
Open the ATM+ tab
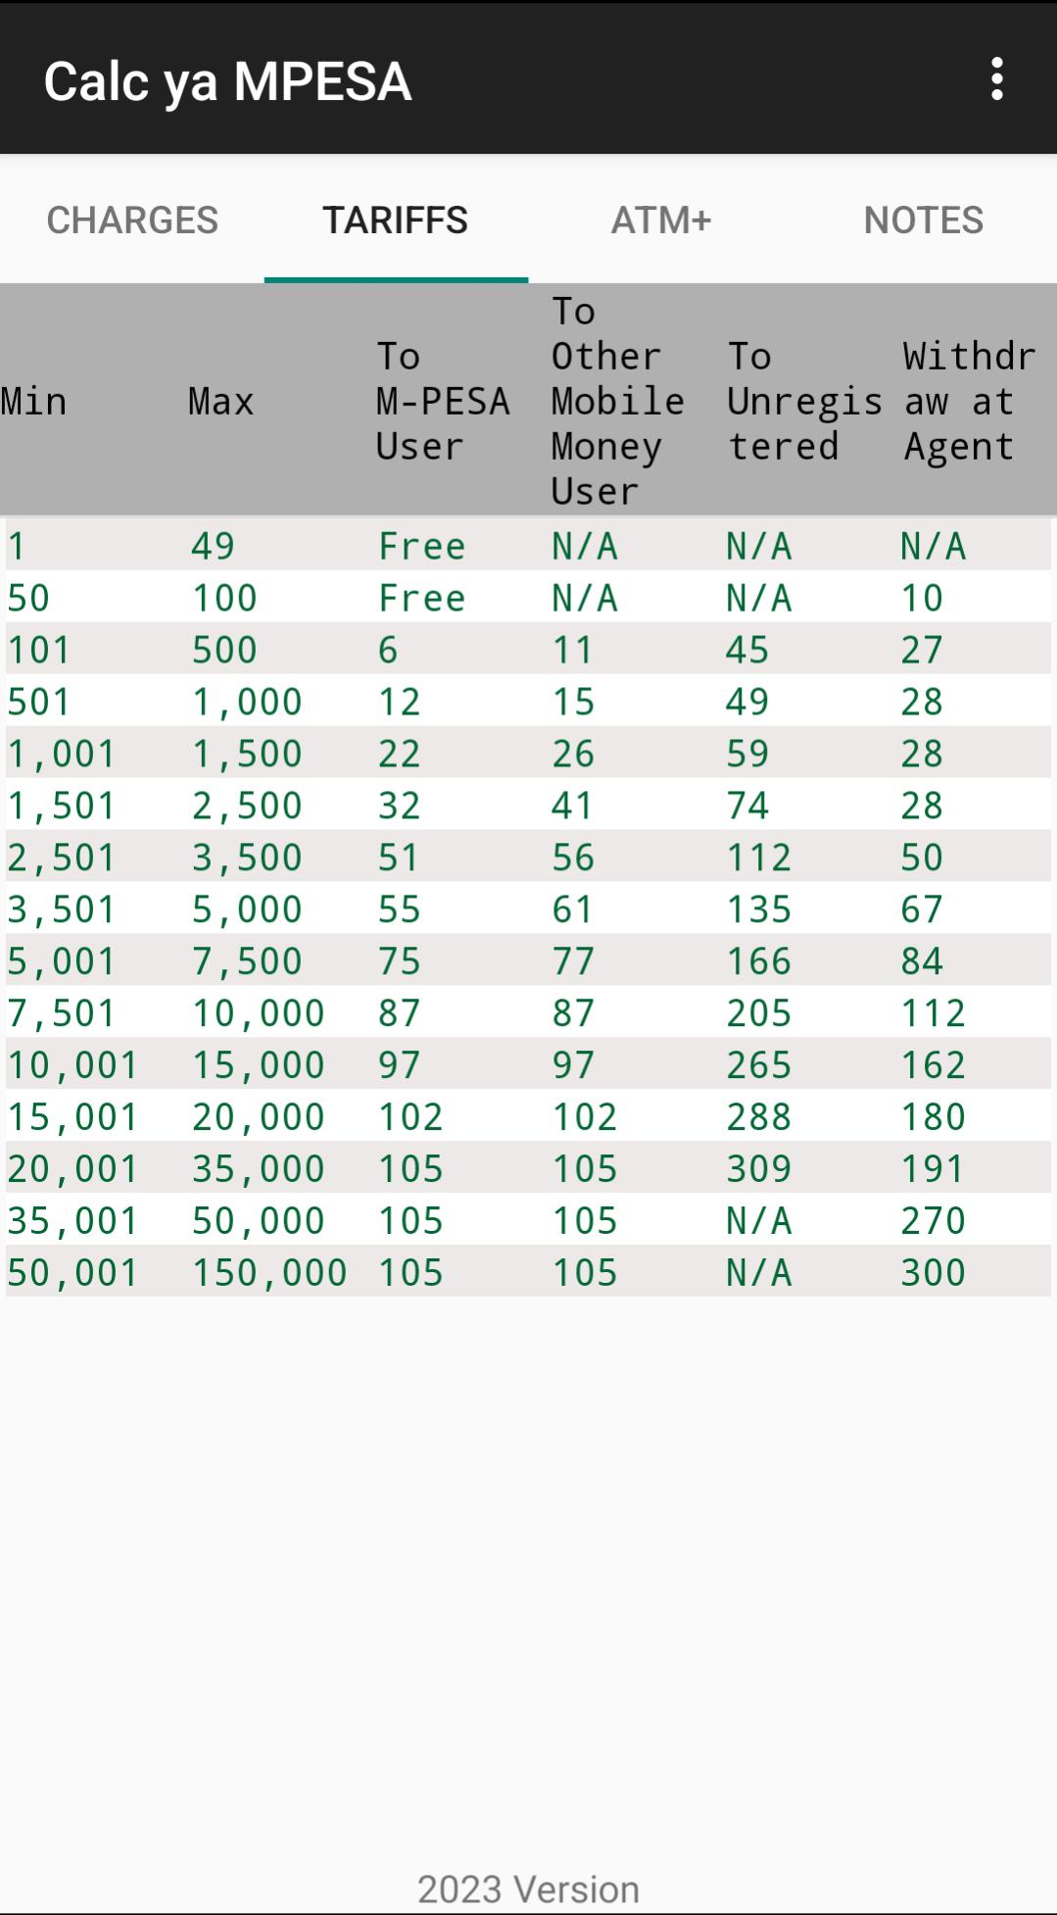660,220
